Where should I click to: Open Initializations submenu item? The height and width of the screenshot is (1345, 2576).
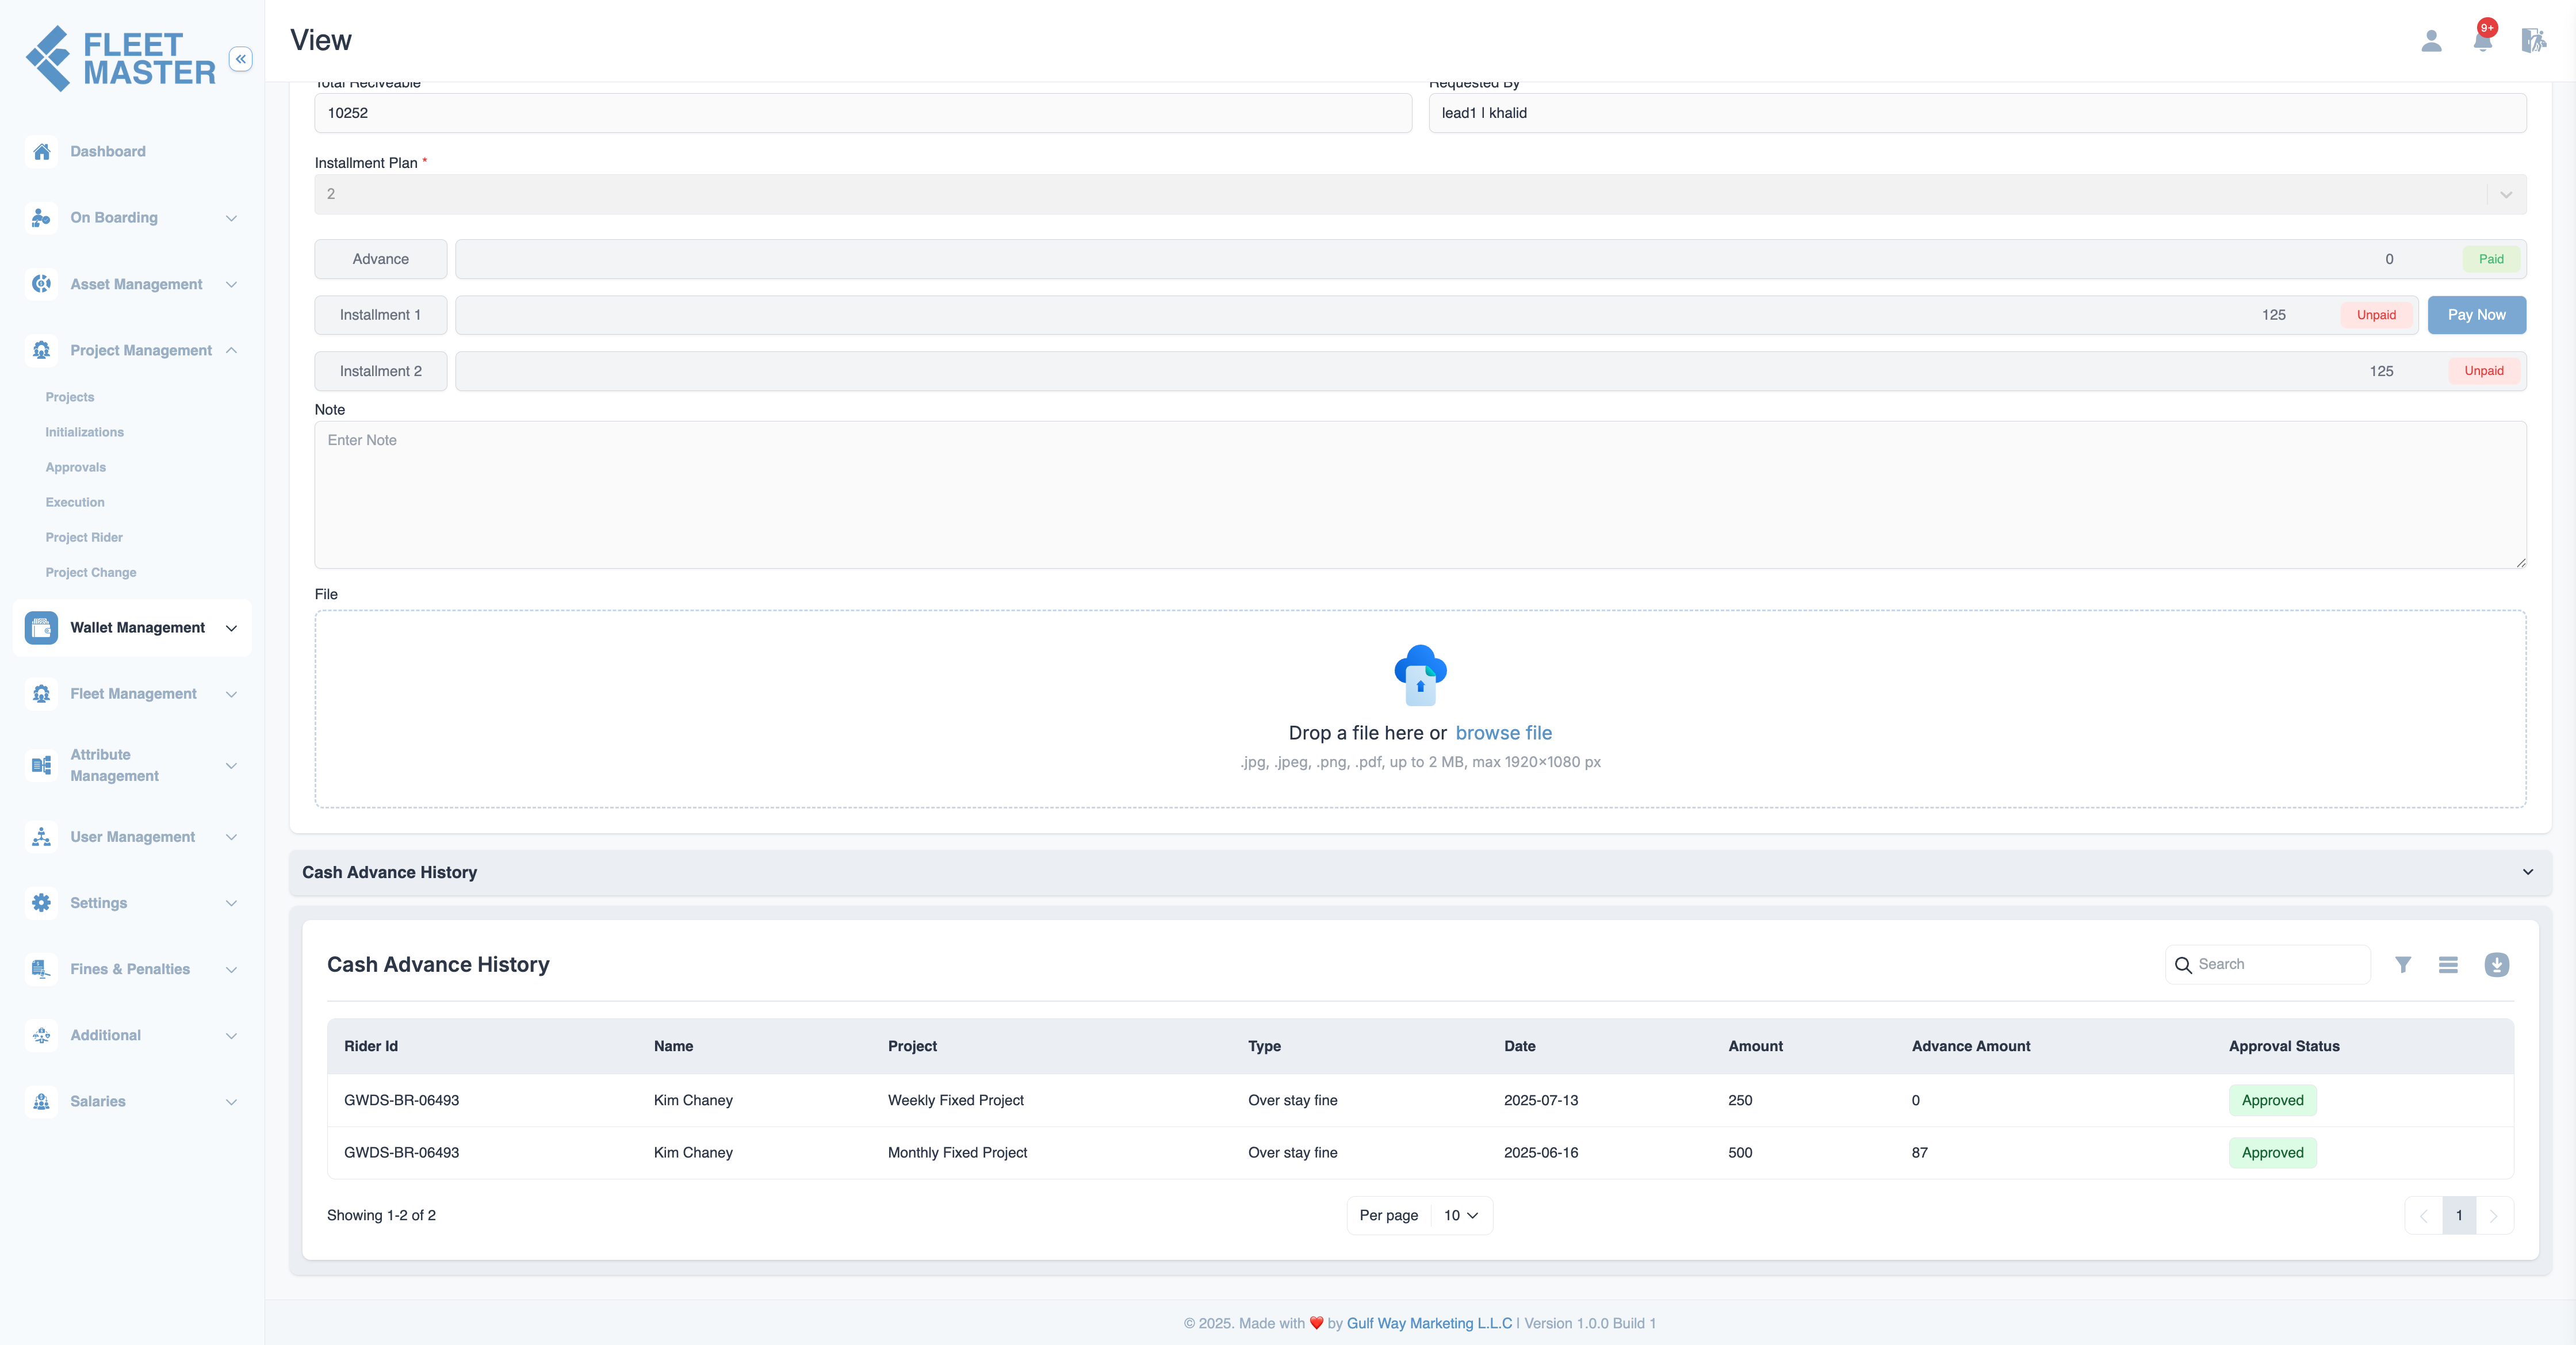(84, 432)
